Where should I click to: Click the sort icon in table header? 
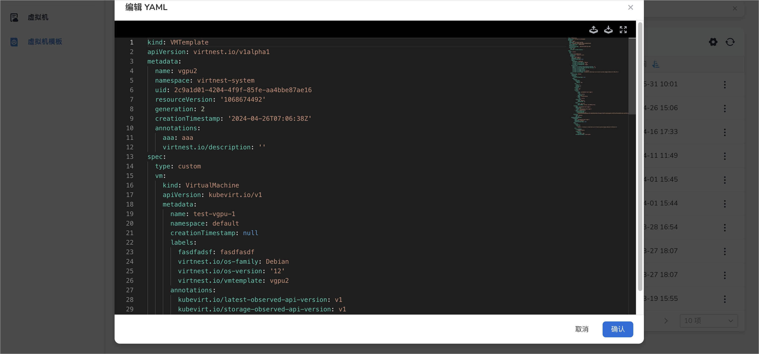pos(655,64)
